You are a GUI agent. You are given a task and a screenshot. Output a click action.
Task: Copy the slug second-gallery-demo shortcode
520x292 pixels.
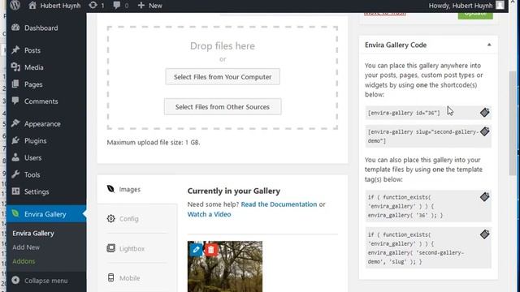(x=484, y=131)
